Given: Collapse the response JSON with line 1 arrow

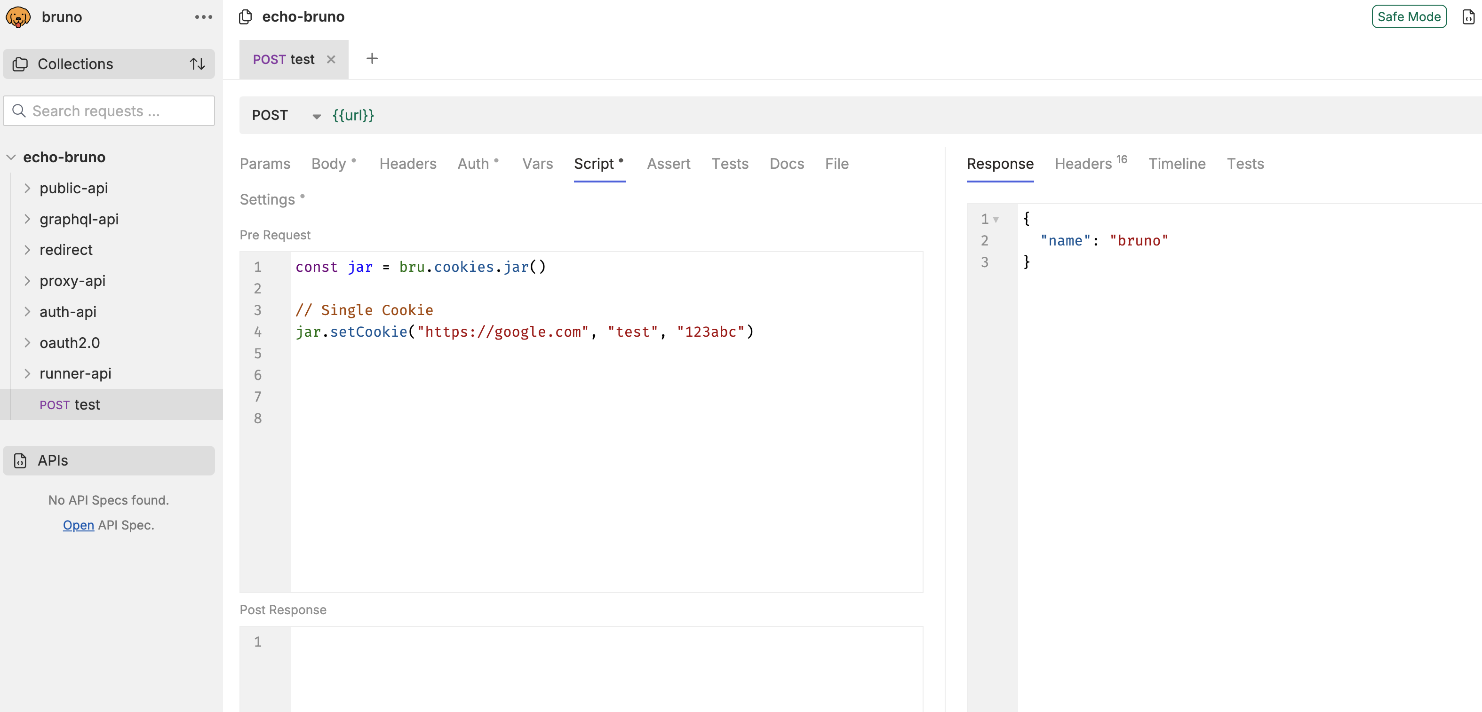Looking at the screenshot, I should pos(995,219).
